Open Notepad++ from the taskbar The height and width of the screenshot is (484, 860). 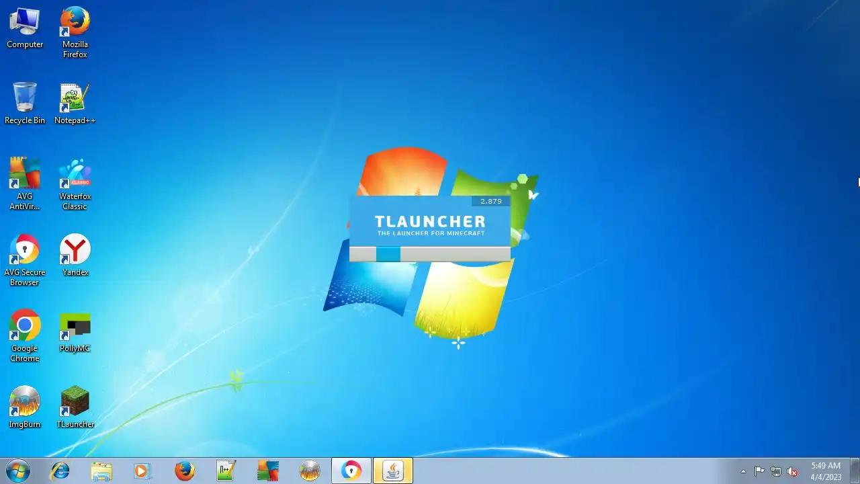(x=226, y=471)
